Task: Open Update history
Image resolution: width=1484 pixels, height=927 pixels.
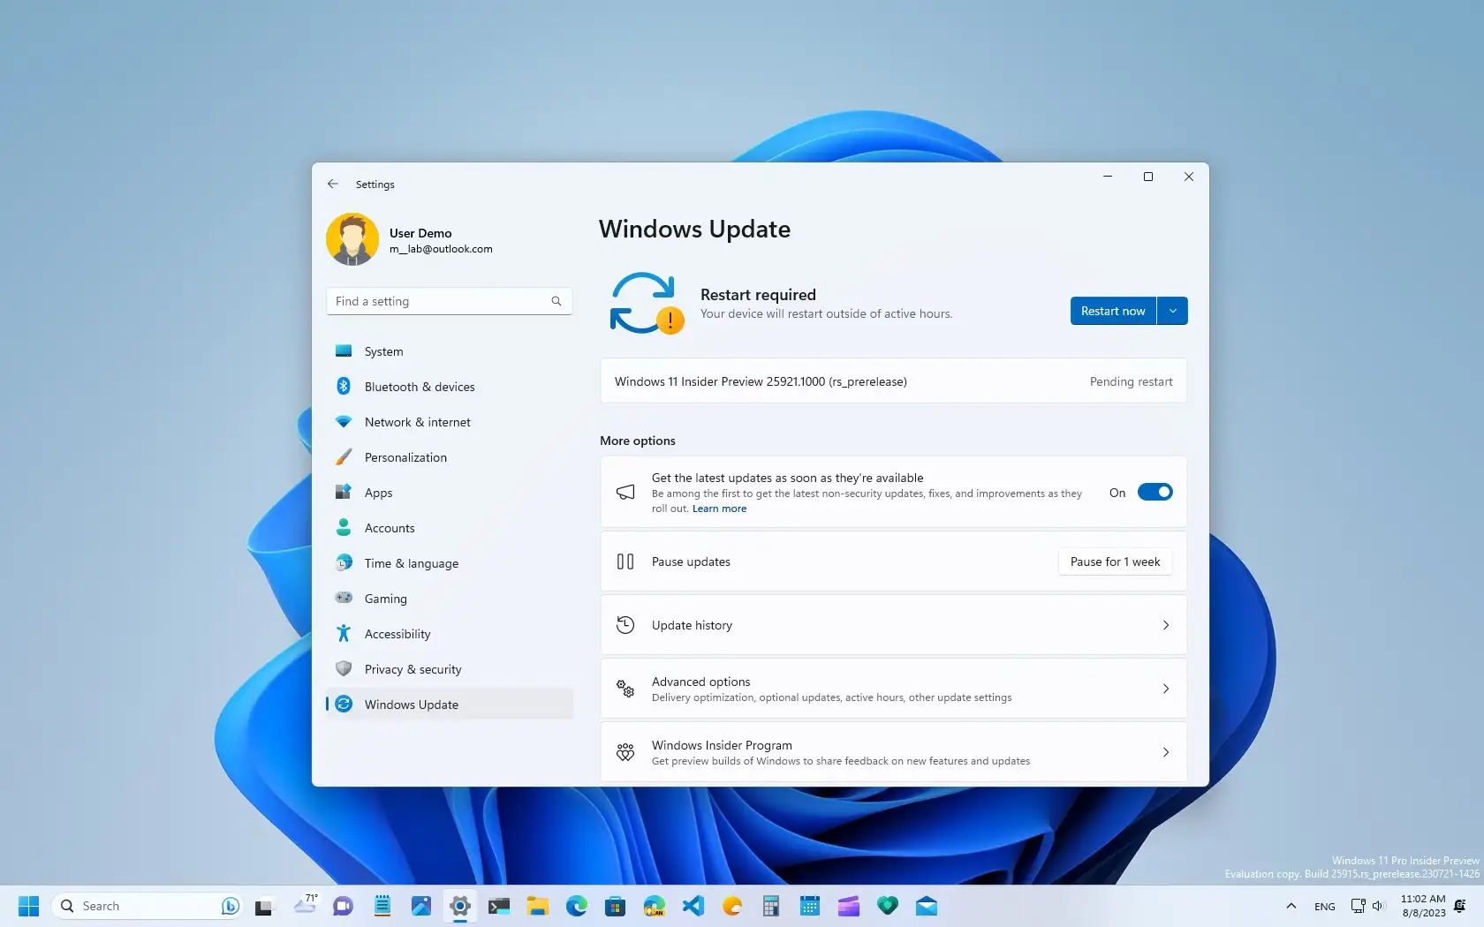Action: click(892, 624)
